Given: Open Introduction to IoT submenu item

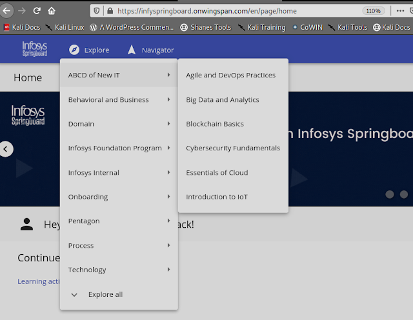Looking at the screenshot, I should point(233,197).
